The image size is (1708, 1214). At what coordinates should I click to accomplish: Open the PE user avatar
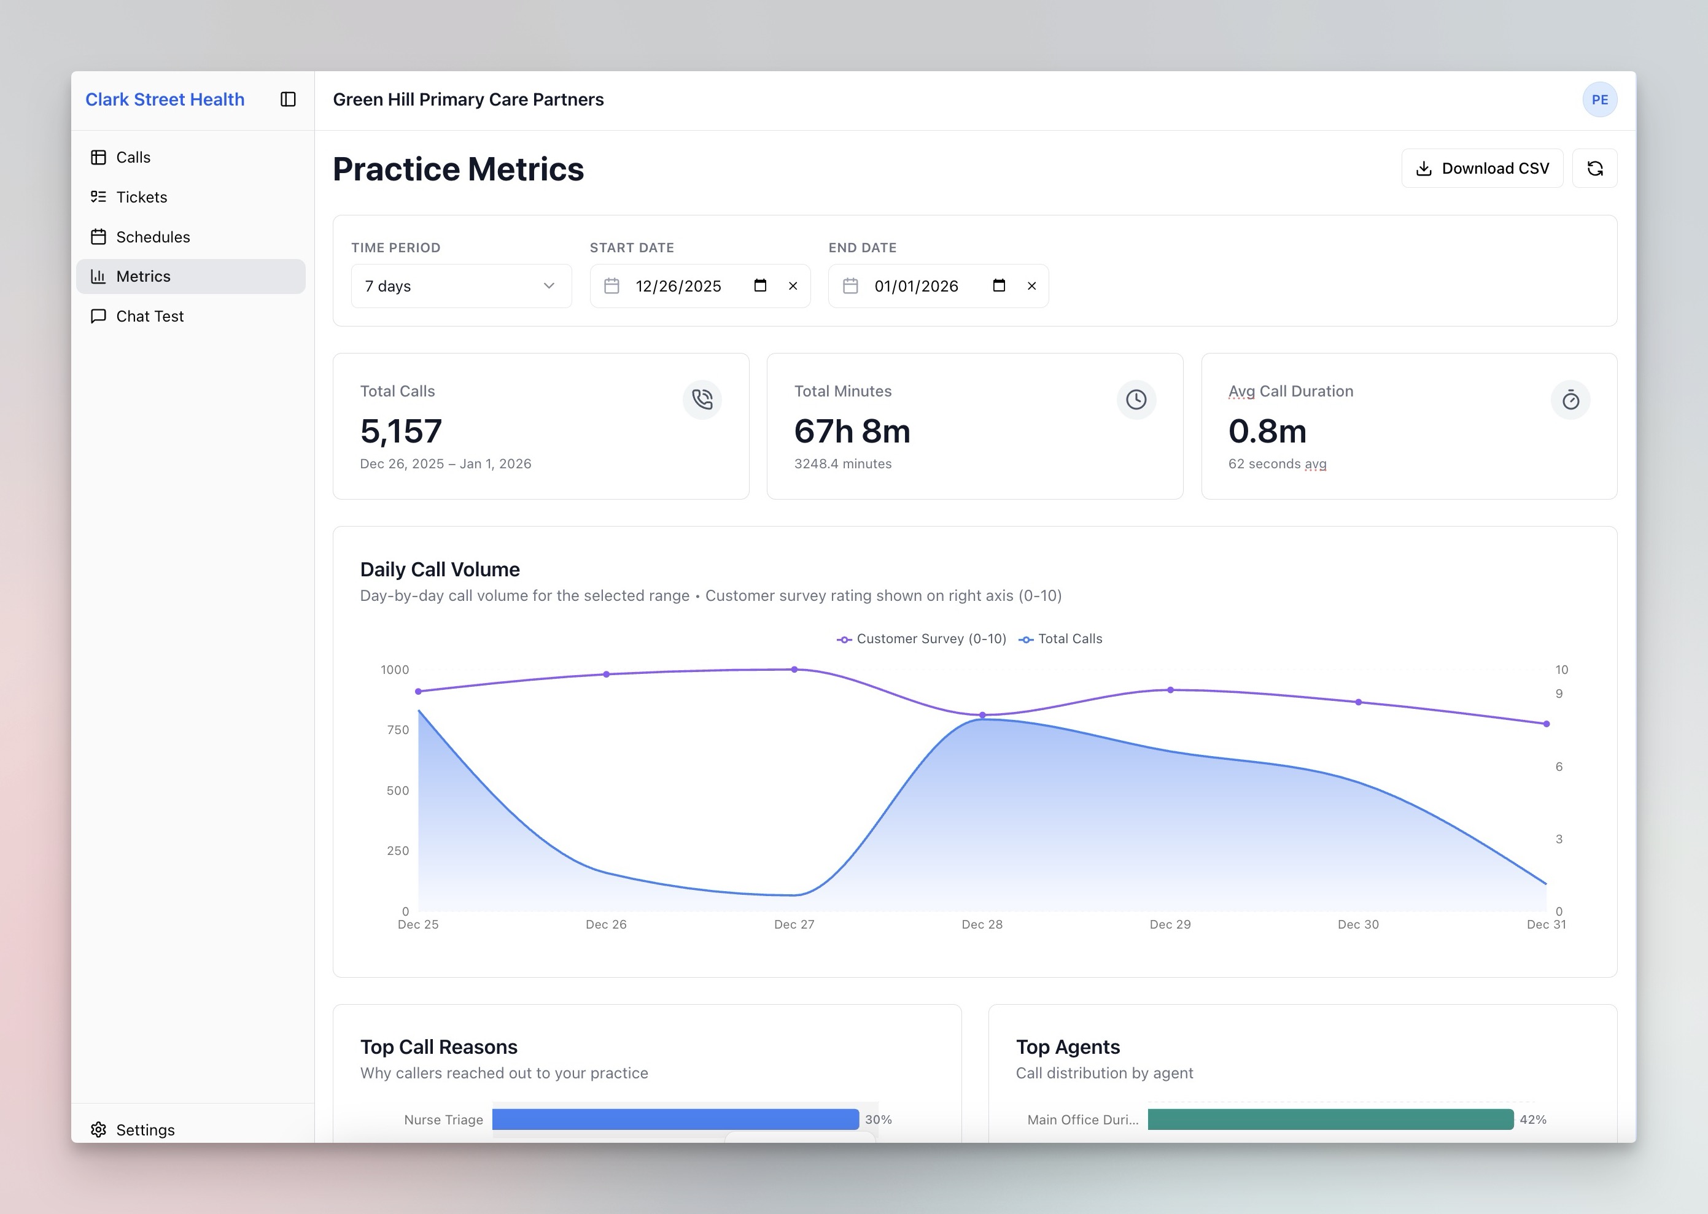(x=1599, y=99)
